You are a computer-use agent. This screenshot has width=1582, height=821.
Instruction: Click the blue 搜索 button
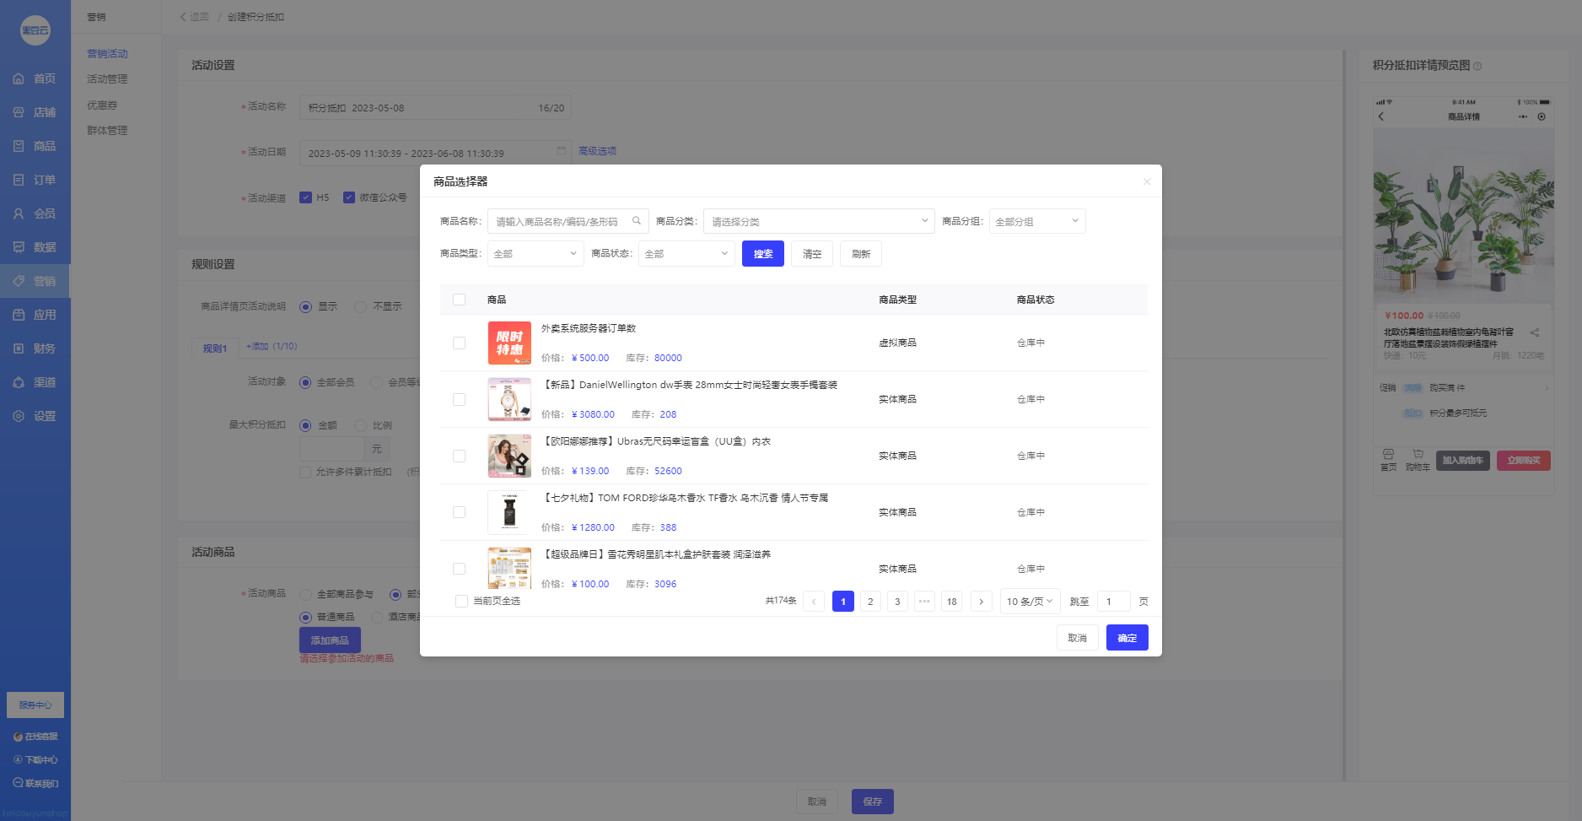coord(763,253)
